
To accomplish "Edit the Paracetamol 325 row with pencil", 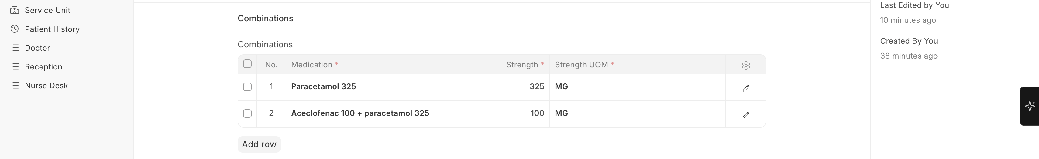I will (746, 88).
